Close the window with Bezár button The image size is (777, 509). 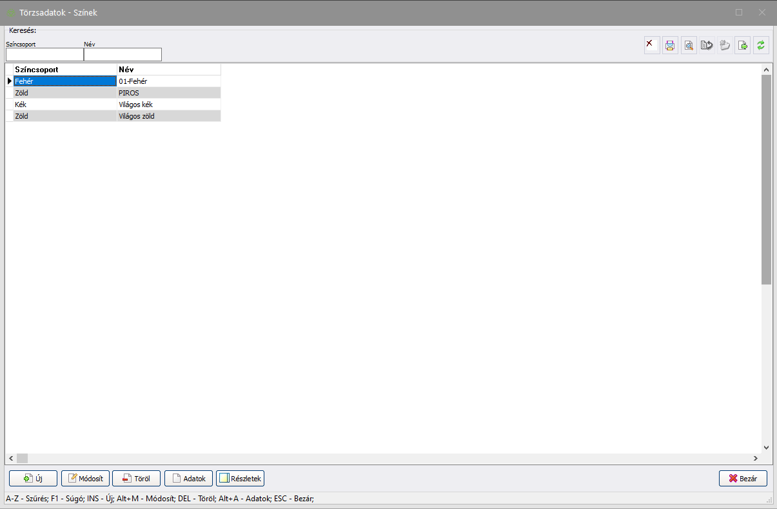[743, 479]
